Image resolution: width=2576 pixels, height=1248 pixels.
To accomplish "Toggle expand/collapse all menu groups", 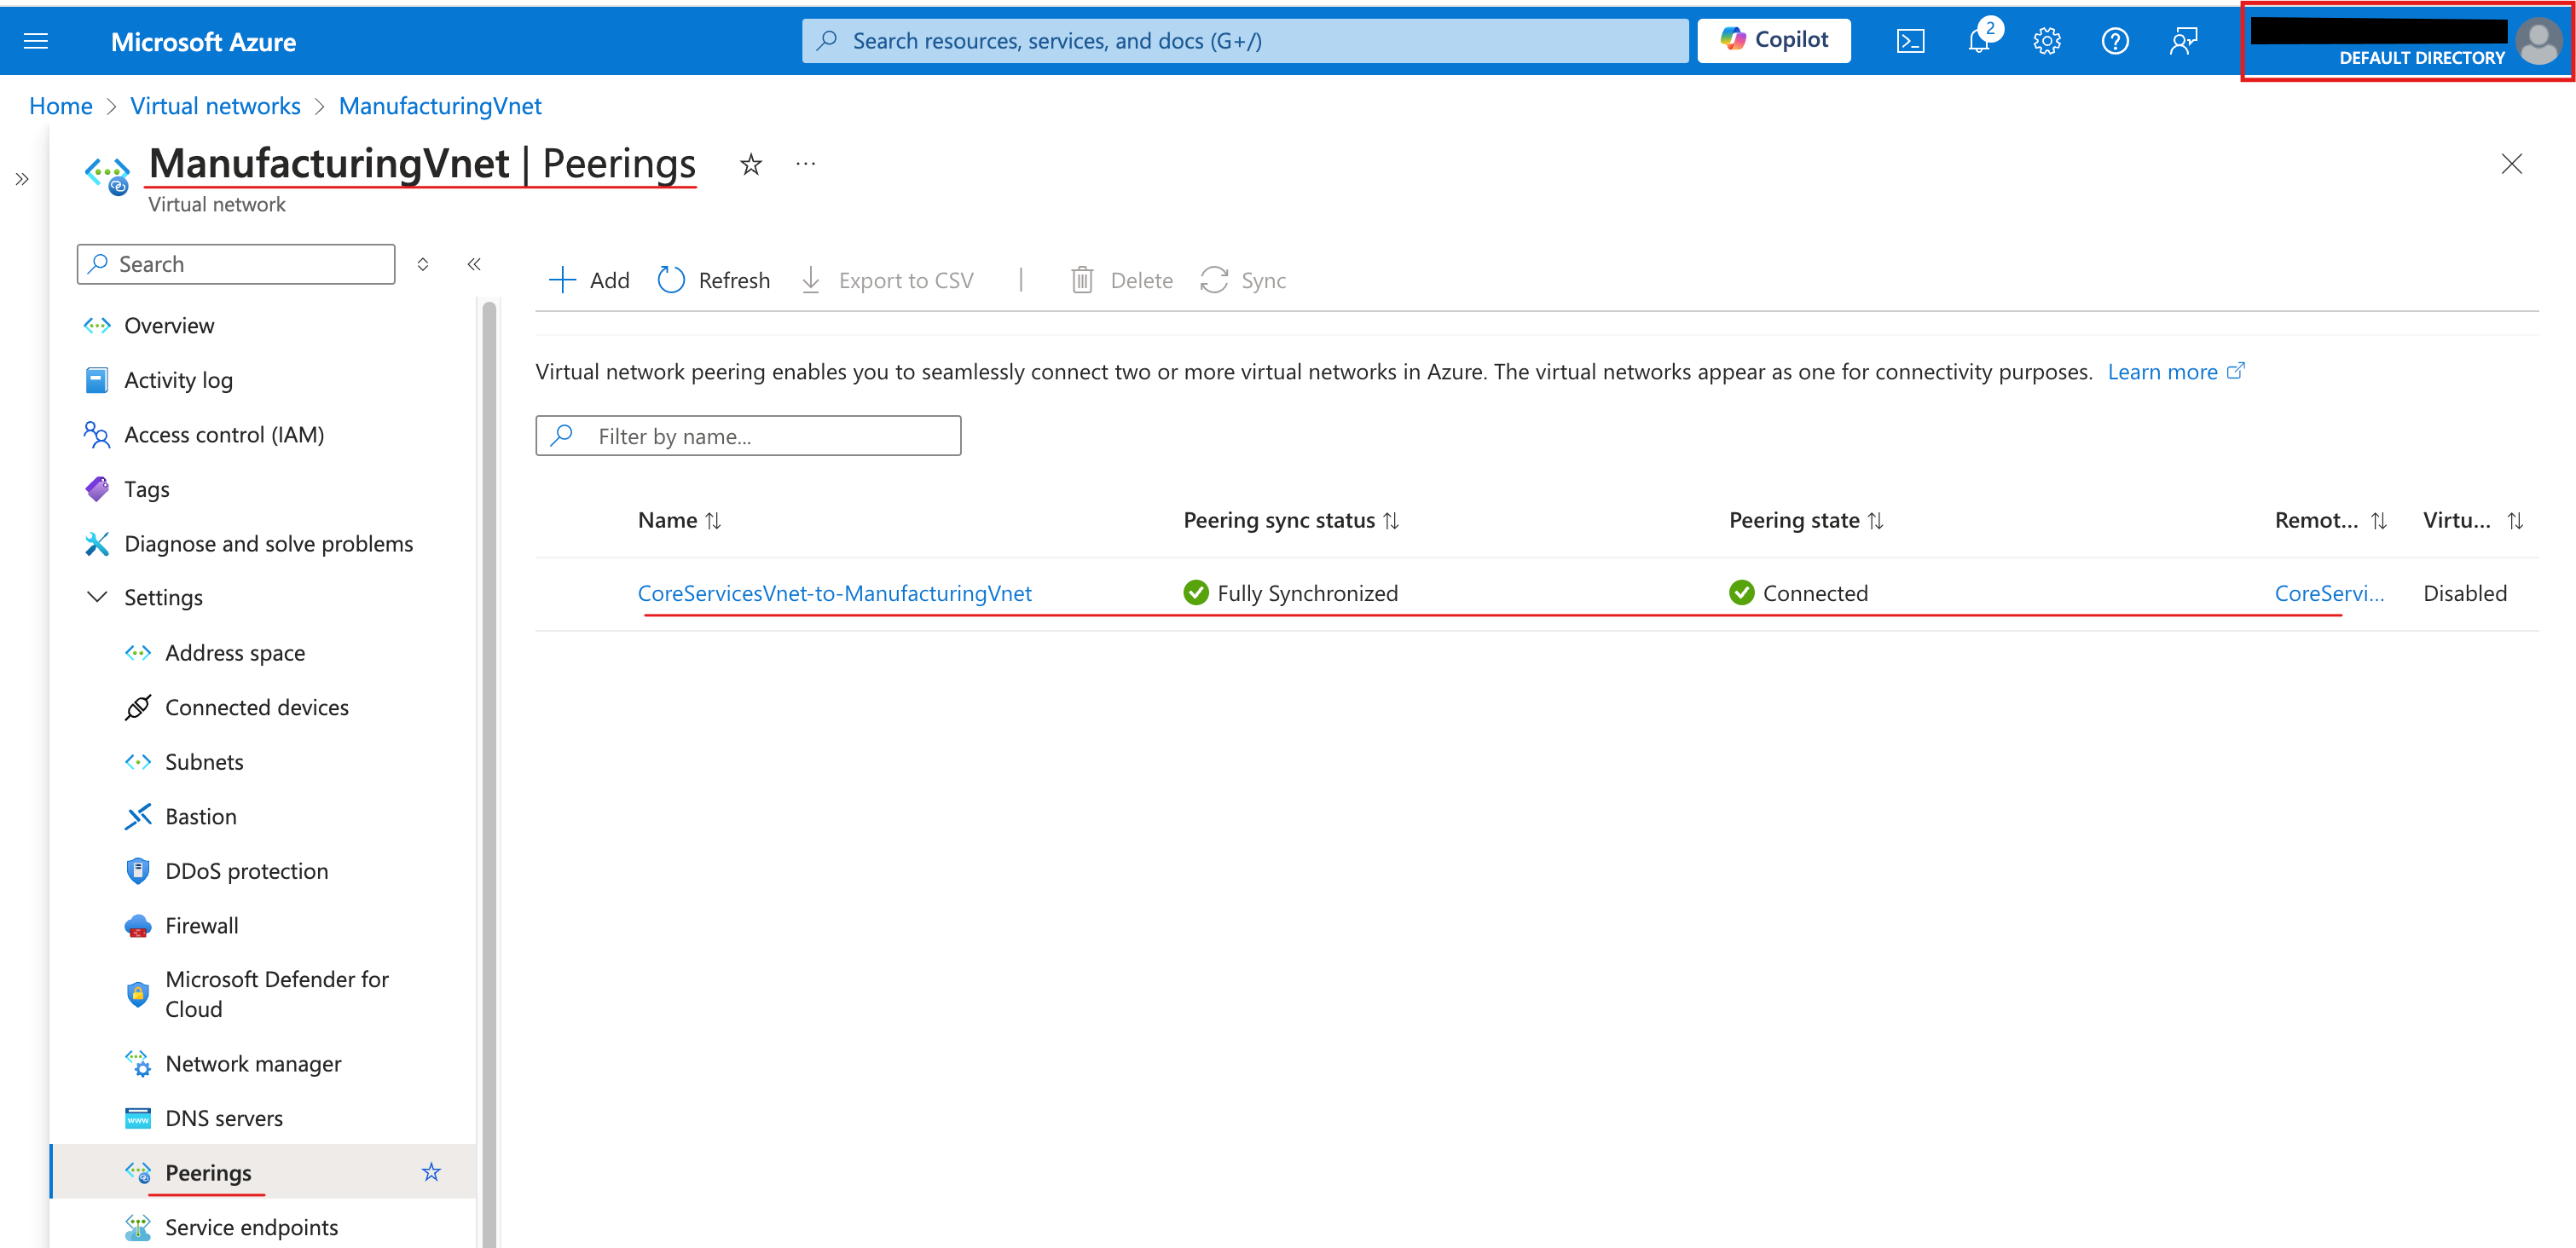I will (423, 264).
